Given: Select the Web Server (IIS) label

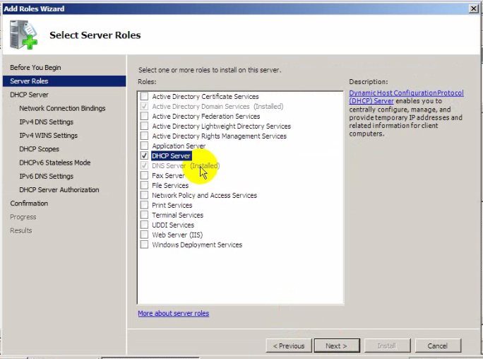Looking at the screenshot, I should click(x=177, y=235).
